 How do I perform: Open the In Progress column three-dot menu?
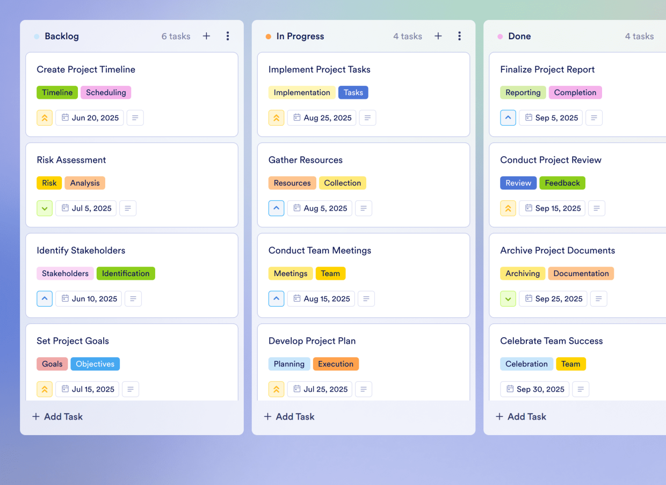(460, 36)
